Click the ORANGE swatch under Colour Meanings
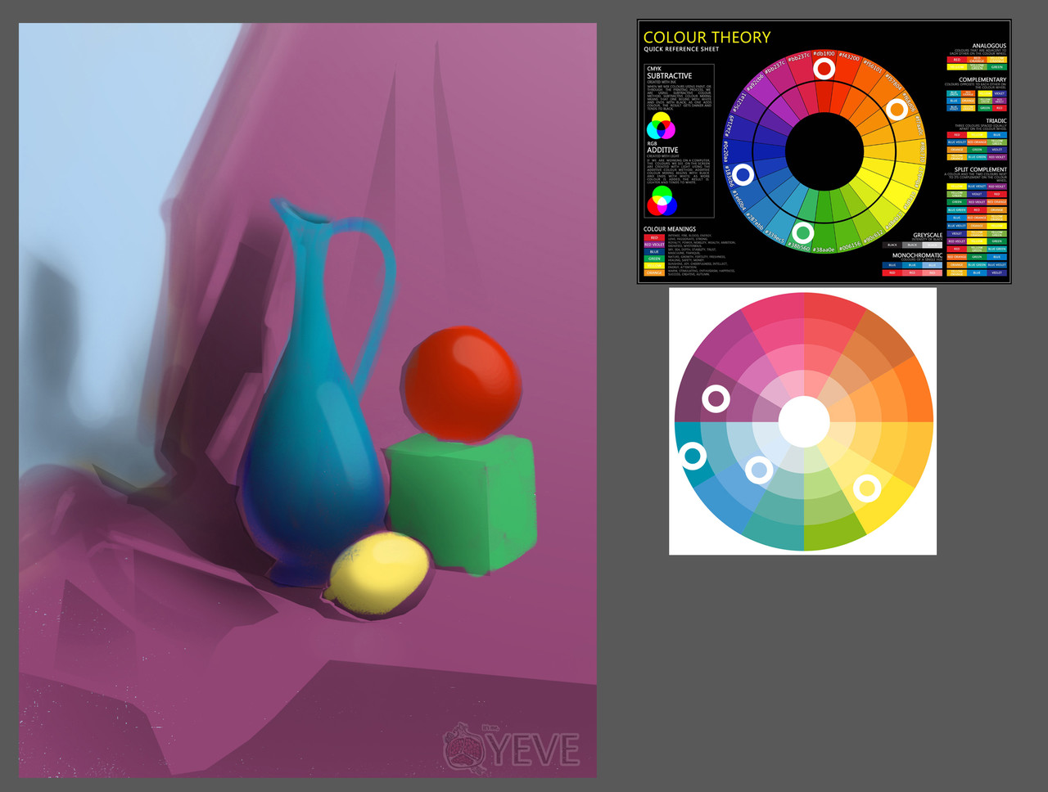Screen dimensions: 1048x792 coord(654,273)
